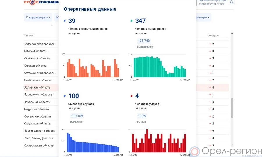
Task: Click the 105 748 recovered total badge
Action: click(144, 41)
